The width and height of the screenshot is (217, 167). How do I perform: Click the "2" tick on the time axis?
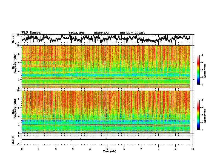pos(56,149)
